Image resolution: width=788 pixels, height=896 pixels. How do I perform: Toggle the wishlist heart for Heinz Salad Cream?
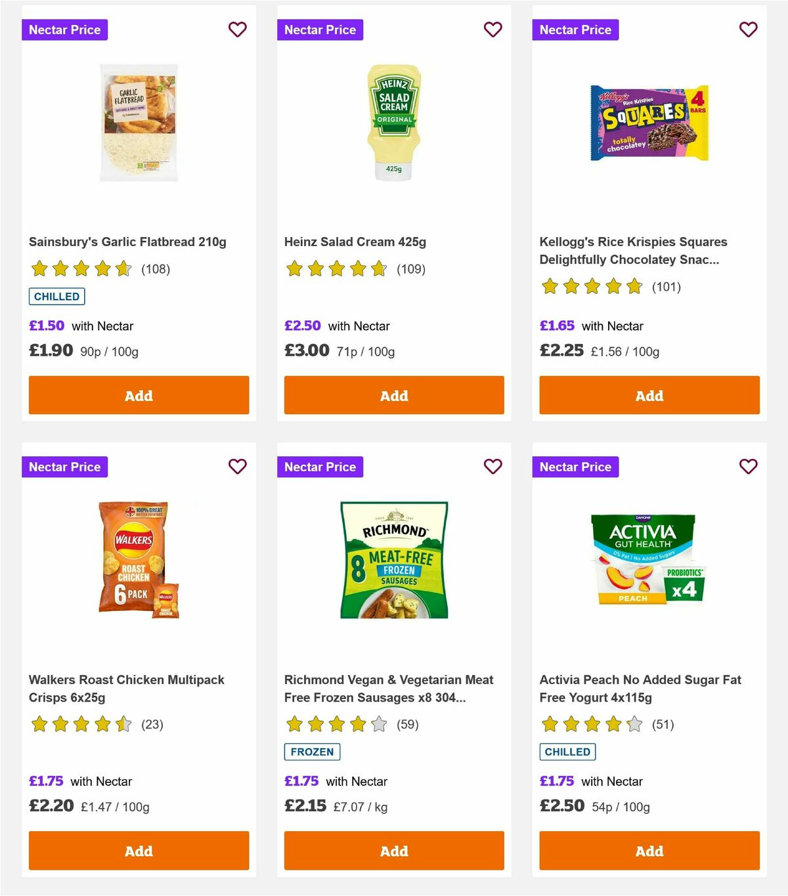pos(492,30)
